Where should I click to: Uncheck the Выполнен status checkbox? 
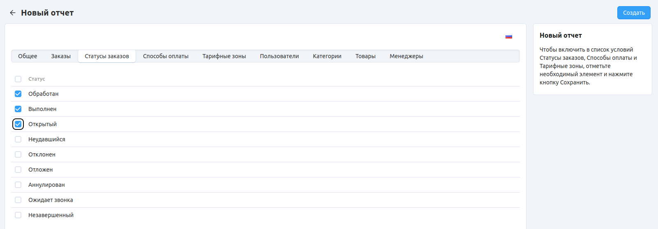pyautogui.click(x=18, y=109)
